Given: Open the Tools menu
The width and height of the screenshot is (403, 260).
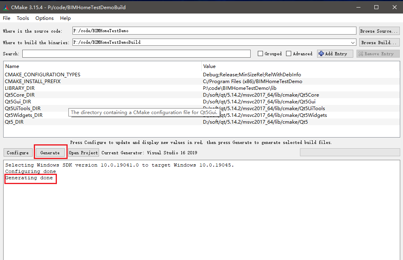Looking at the screenshot, I should point(23,18).
